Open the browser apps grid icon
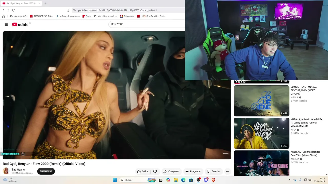328x184 pixels. click(x=3, y=16)
